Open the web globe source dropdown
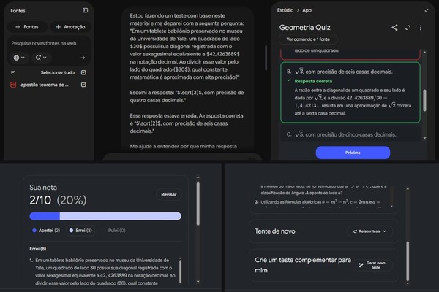 click(19, 58)
